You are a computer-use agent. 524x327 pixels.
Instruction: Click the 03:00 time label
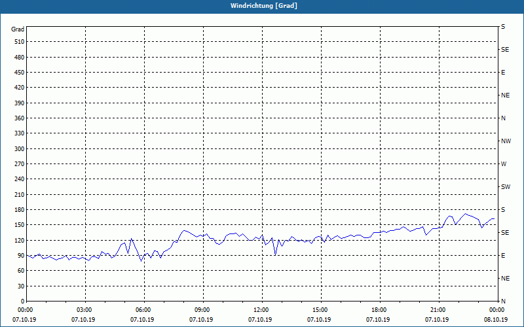85,310
